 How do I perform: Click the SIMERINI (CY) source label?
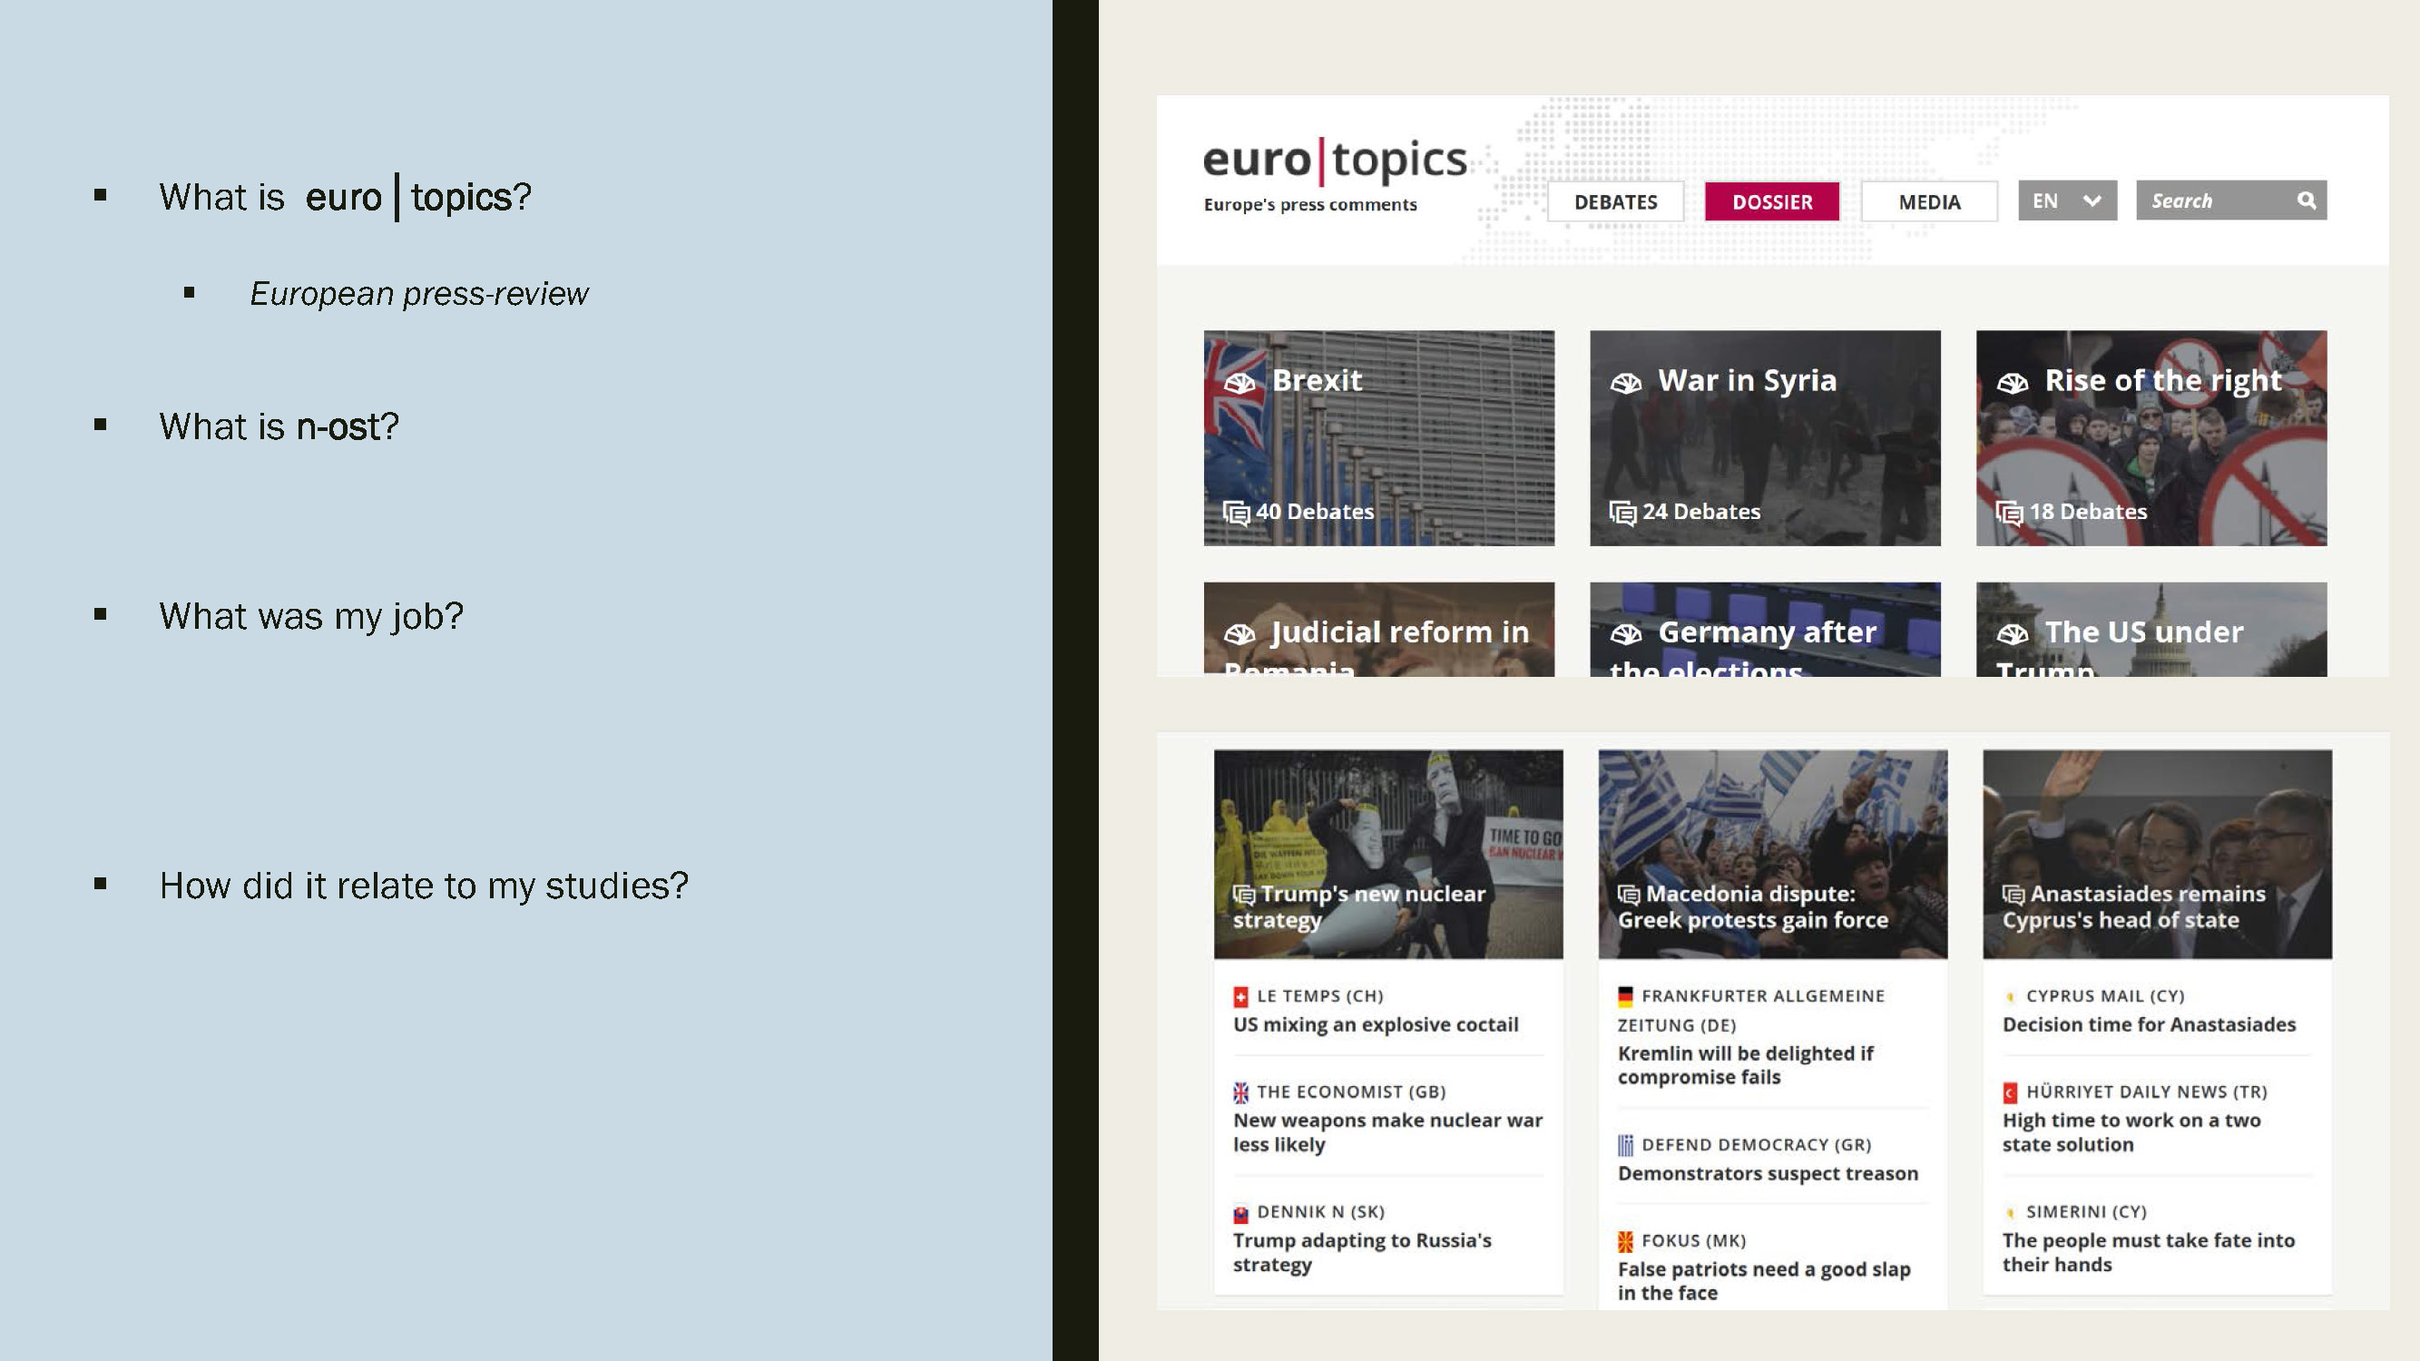pyautogui.click(x=2086, y=1212)
